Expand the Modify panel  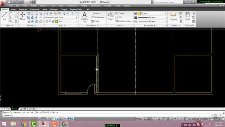pos(31,25)
